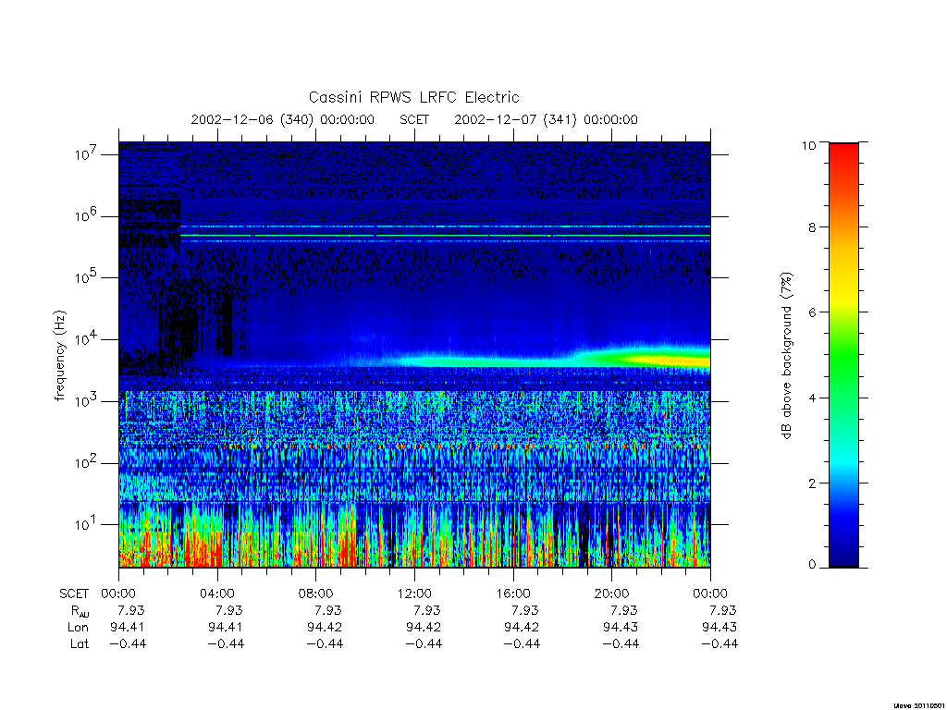Click the Lon value 94.43 under 20:00

click(621, 628)
